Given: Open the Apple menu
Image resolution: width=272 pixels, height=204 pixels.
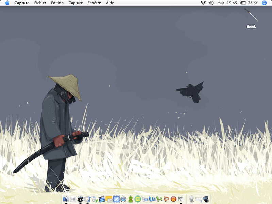Looking at the screenshot, I should tap(7, 3).
